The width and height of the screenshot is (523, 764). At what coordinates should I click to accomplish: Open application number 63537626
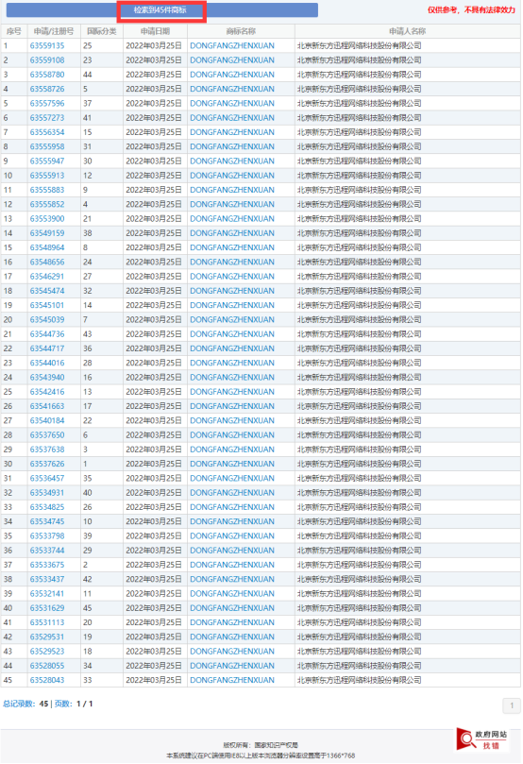[47, 464]
